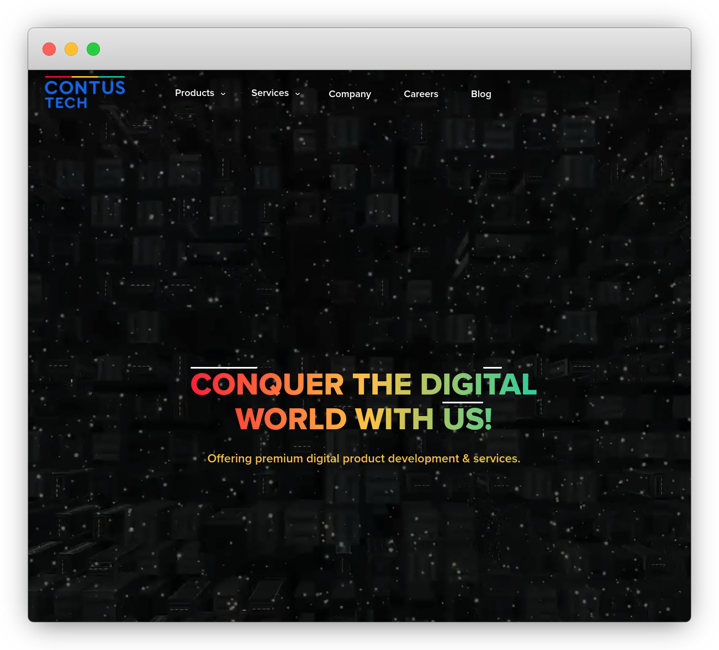
Task: Click the word CONQUER in the headline
Action: (267, 385)
